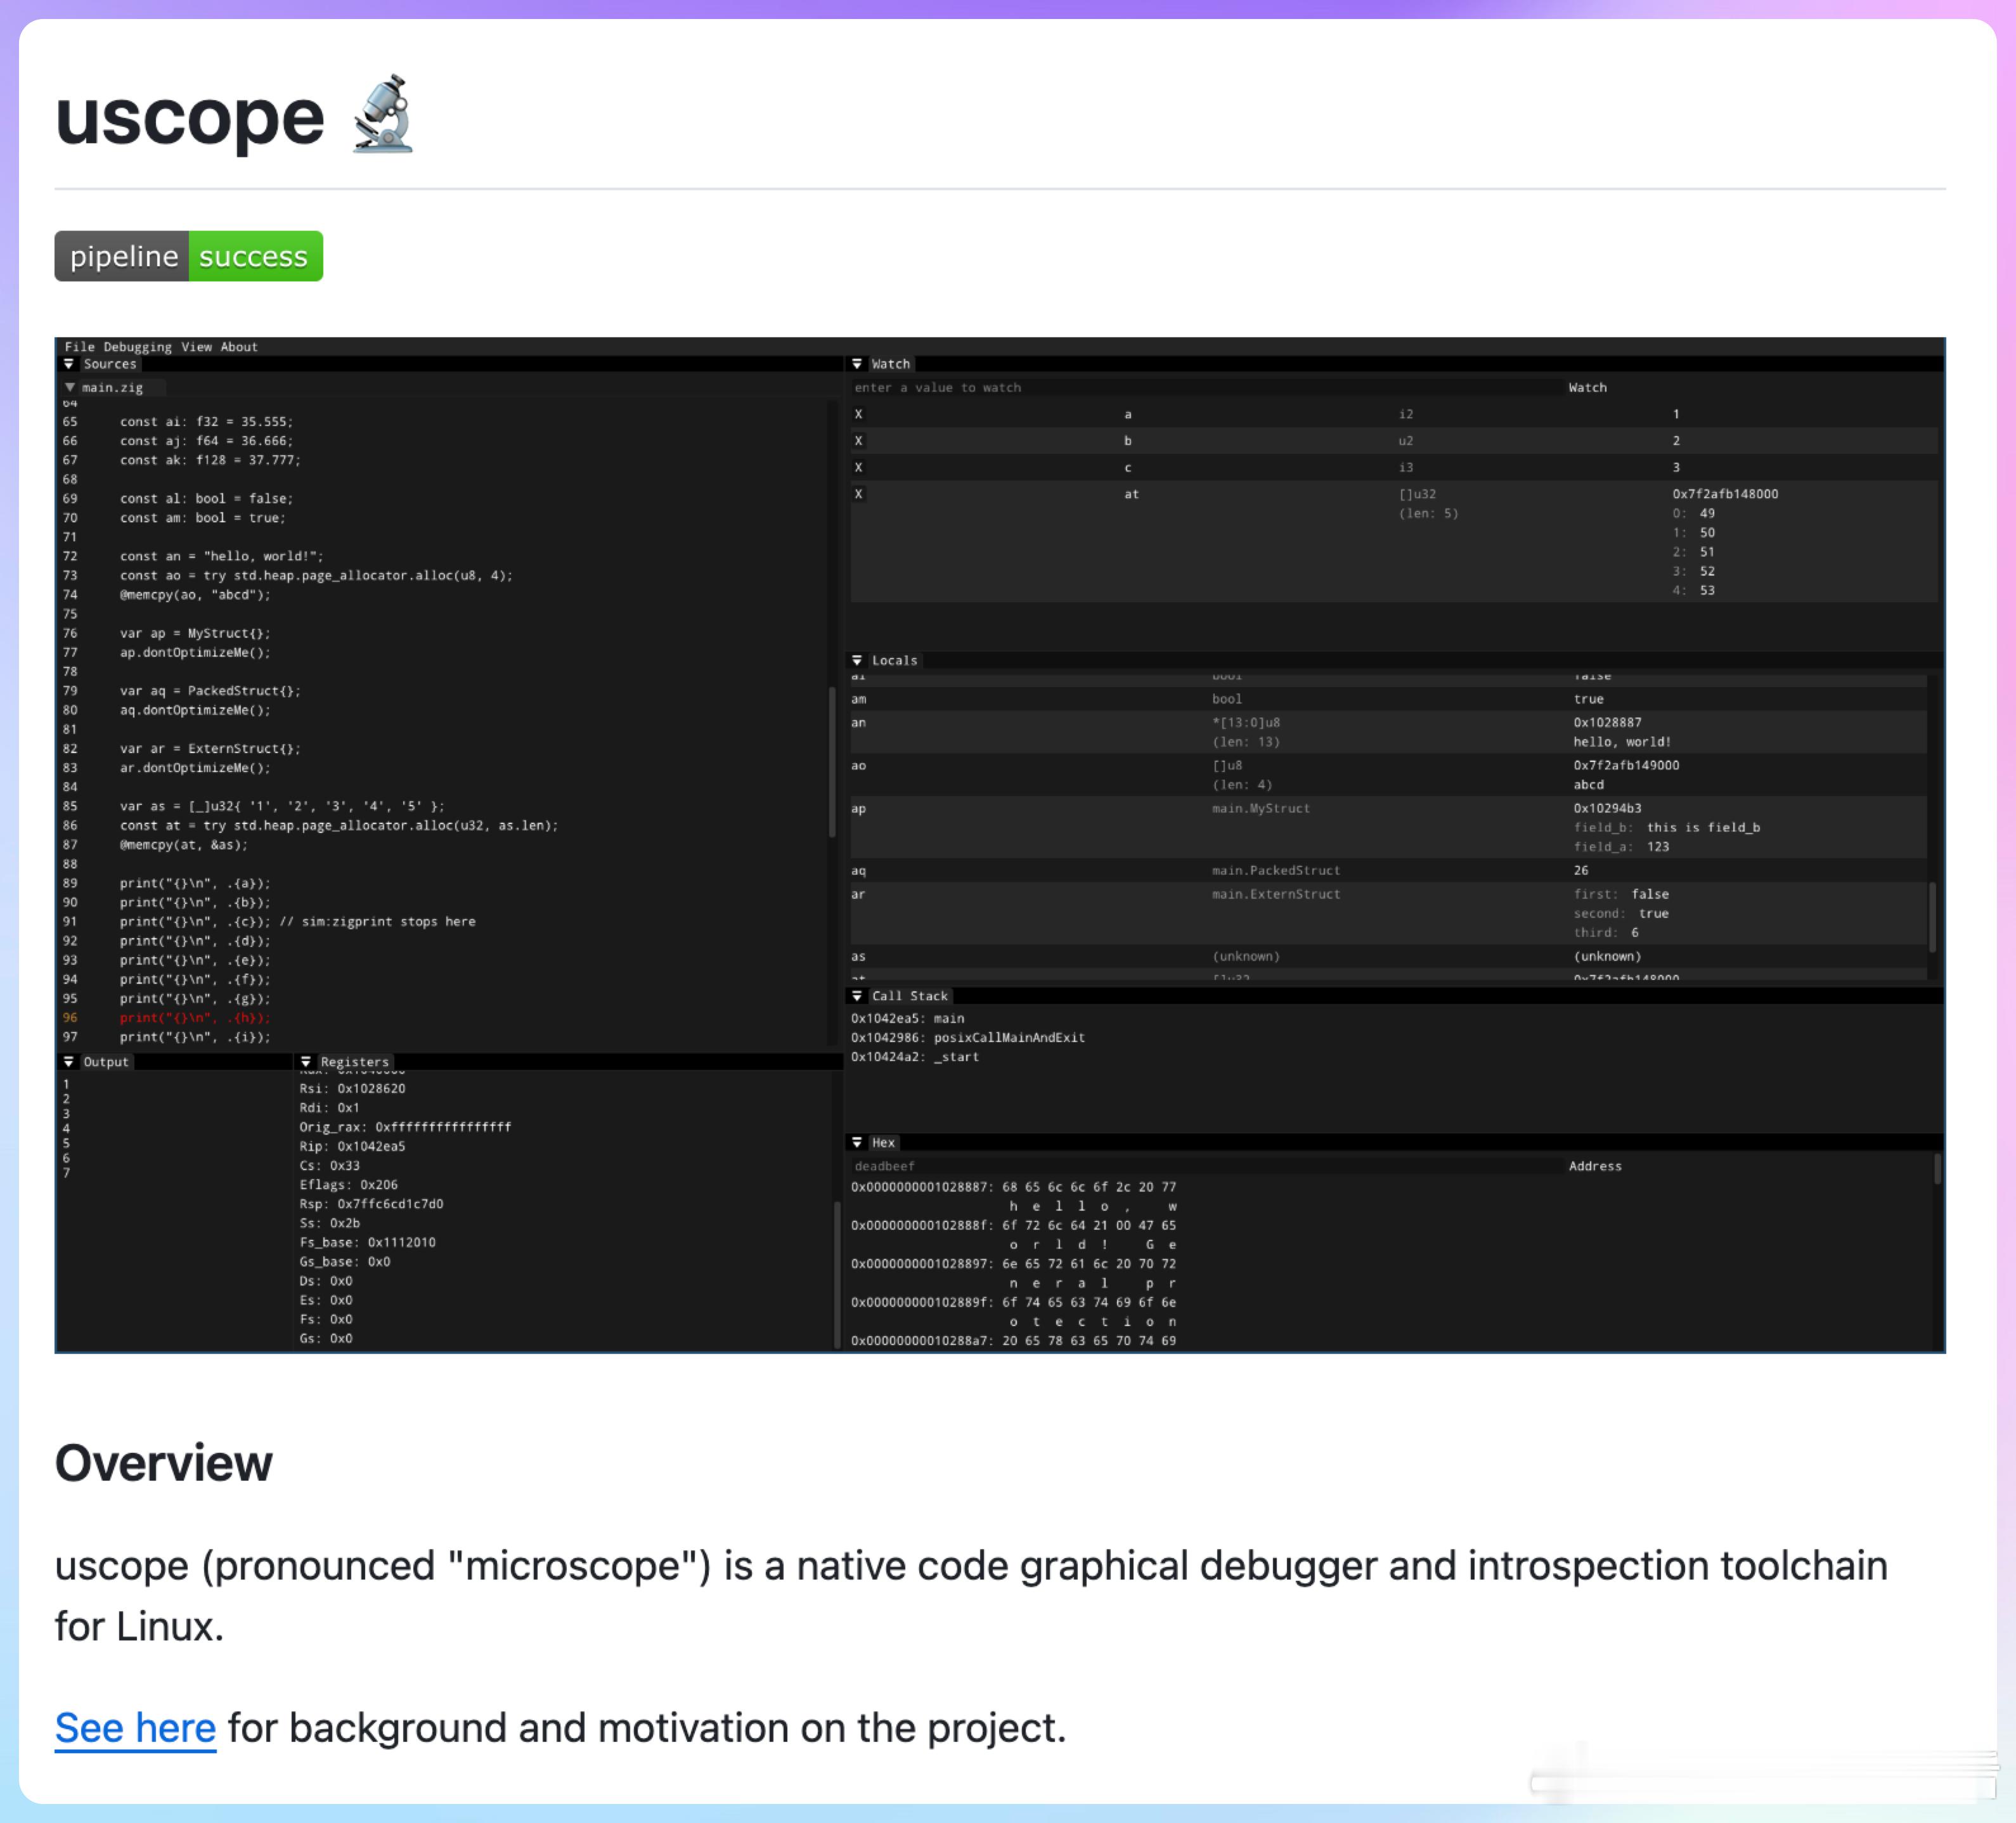
Task: Click watch value '0x7f2afb148000' for at
Action: (x=1725, y=494)
